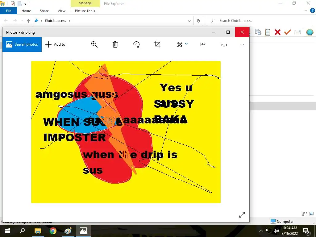
Task: Click the Up arrow in File Explorer
Action: [x=29, y=21]
